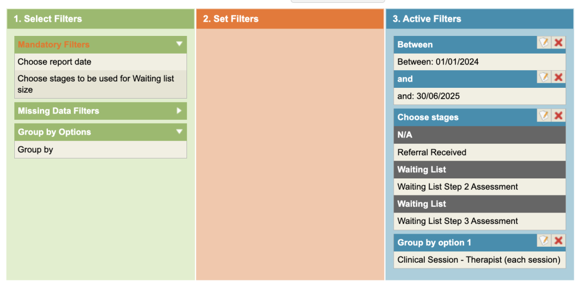Delete the 'and' end date filter
This screenshot has width=584, height=285.
click(x=558, y=77)
